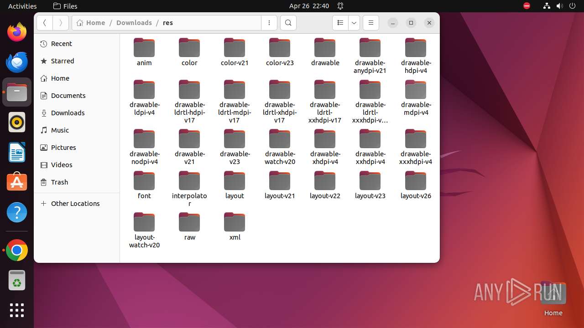Click the res path segment

point(168,23)
